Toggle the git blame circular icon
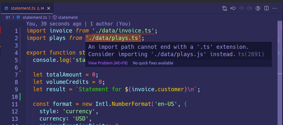Viewport: 283px width, 125px height. (258, 8)
